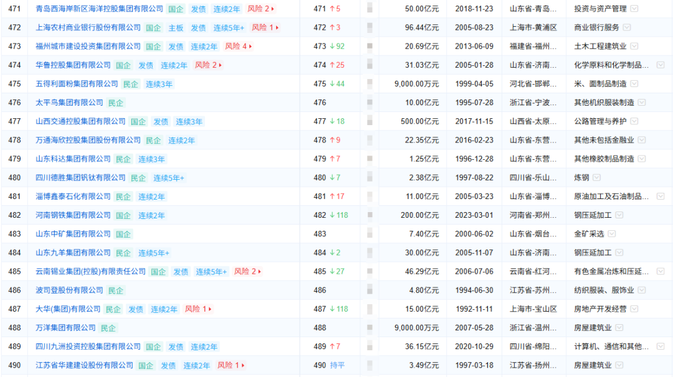Open 上海农村商业银行股份有限公司 link
673x377 pixels.
pos(88,27)
